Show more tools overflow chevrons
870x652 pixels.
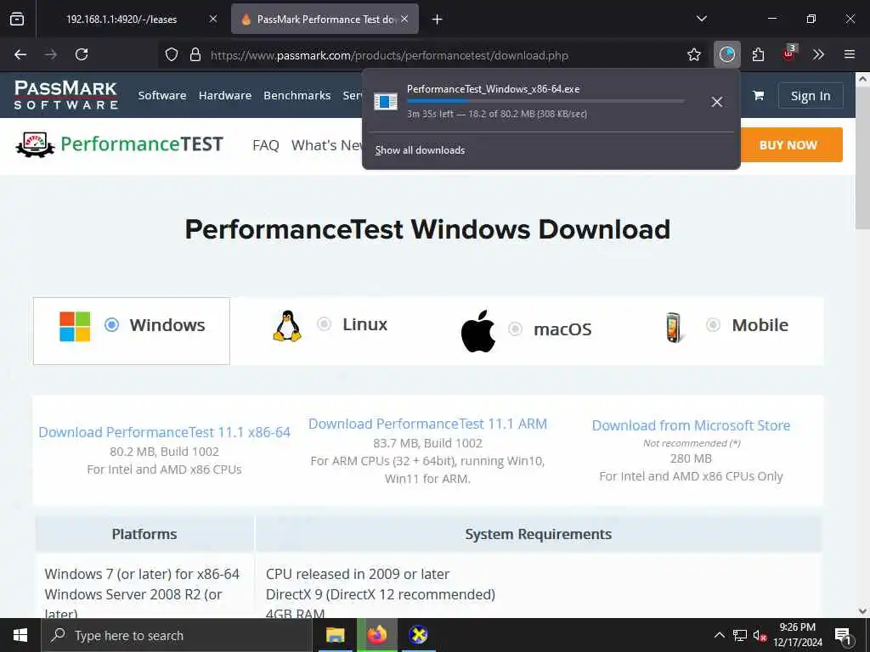coord(818,54)
